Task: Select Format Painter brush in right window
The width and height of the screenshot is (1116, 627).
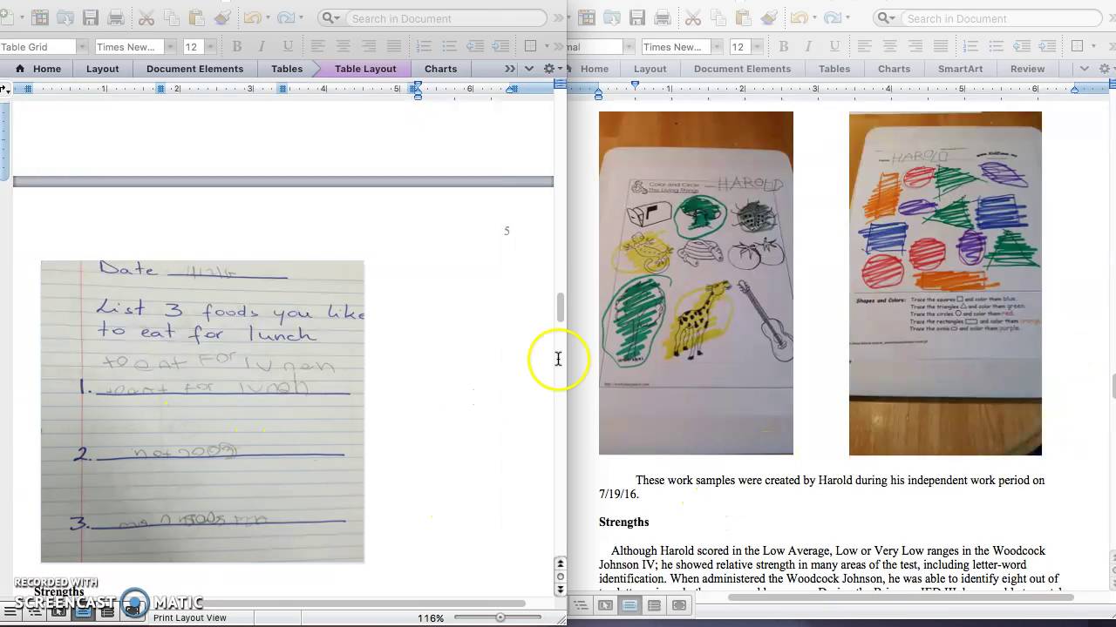Action: click(769, 17)
